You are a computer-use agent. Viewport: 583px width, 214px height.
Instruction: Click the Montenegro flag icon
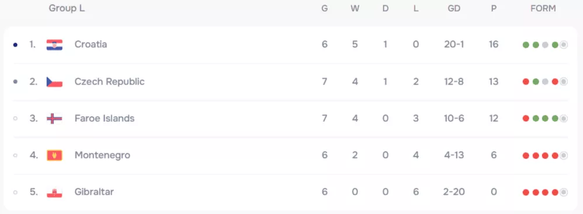tap(54, 156)
